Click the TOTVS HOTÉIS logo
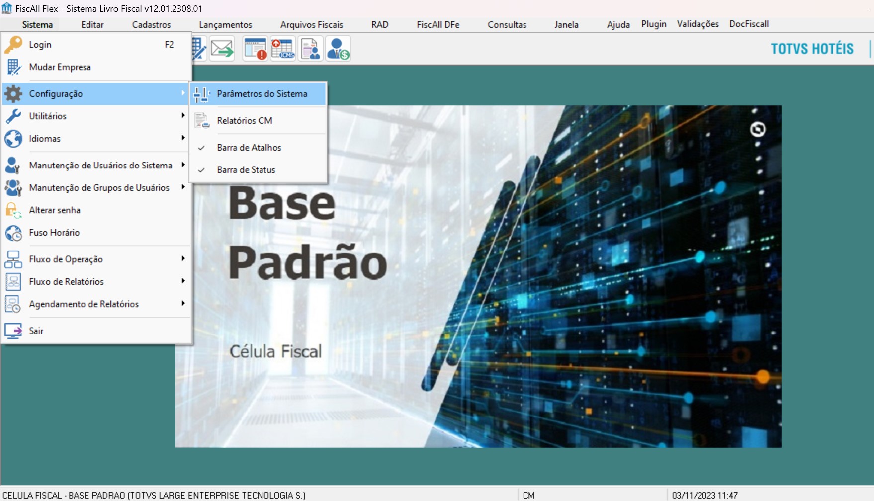Viewport: 874px width, 501px height. [x=812, y=49]
